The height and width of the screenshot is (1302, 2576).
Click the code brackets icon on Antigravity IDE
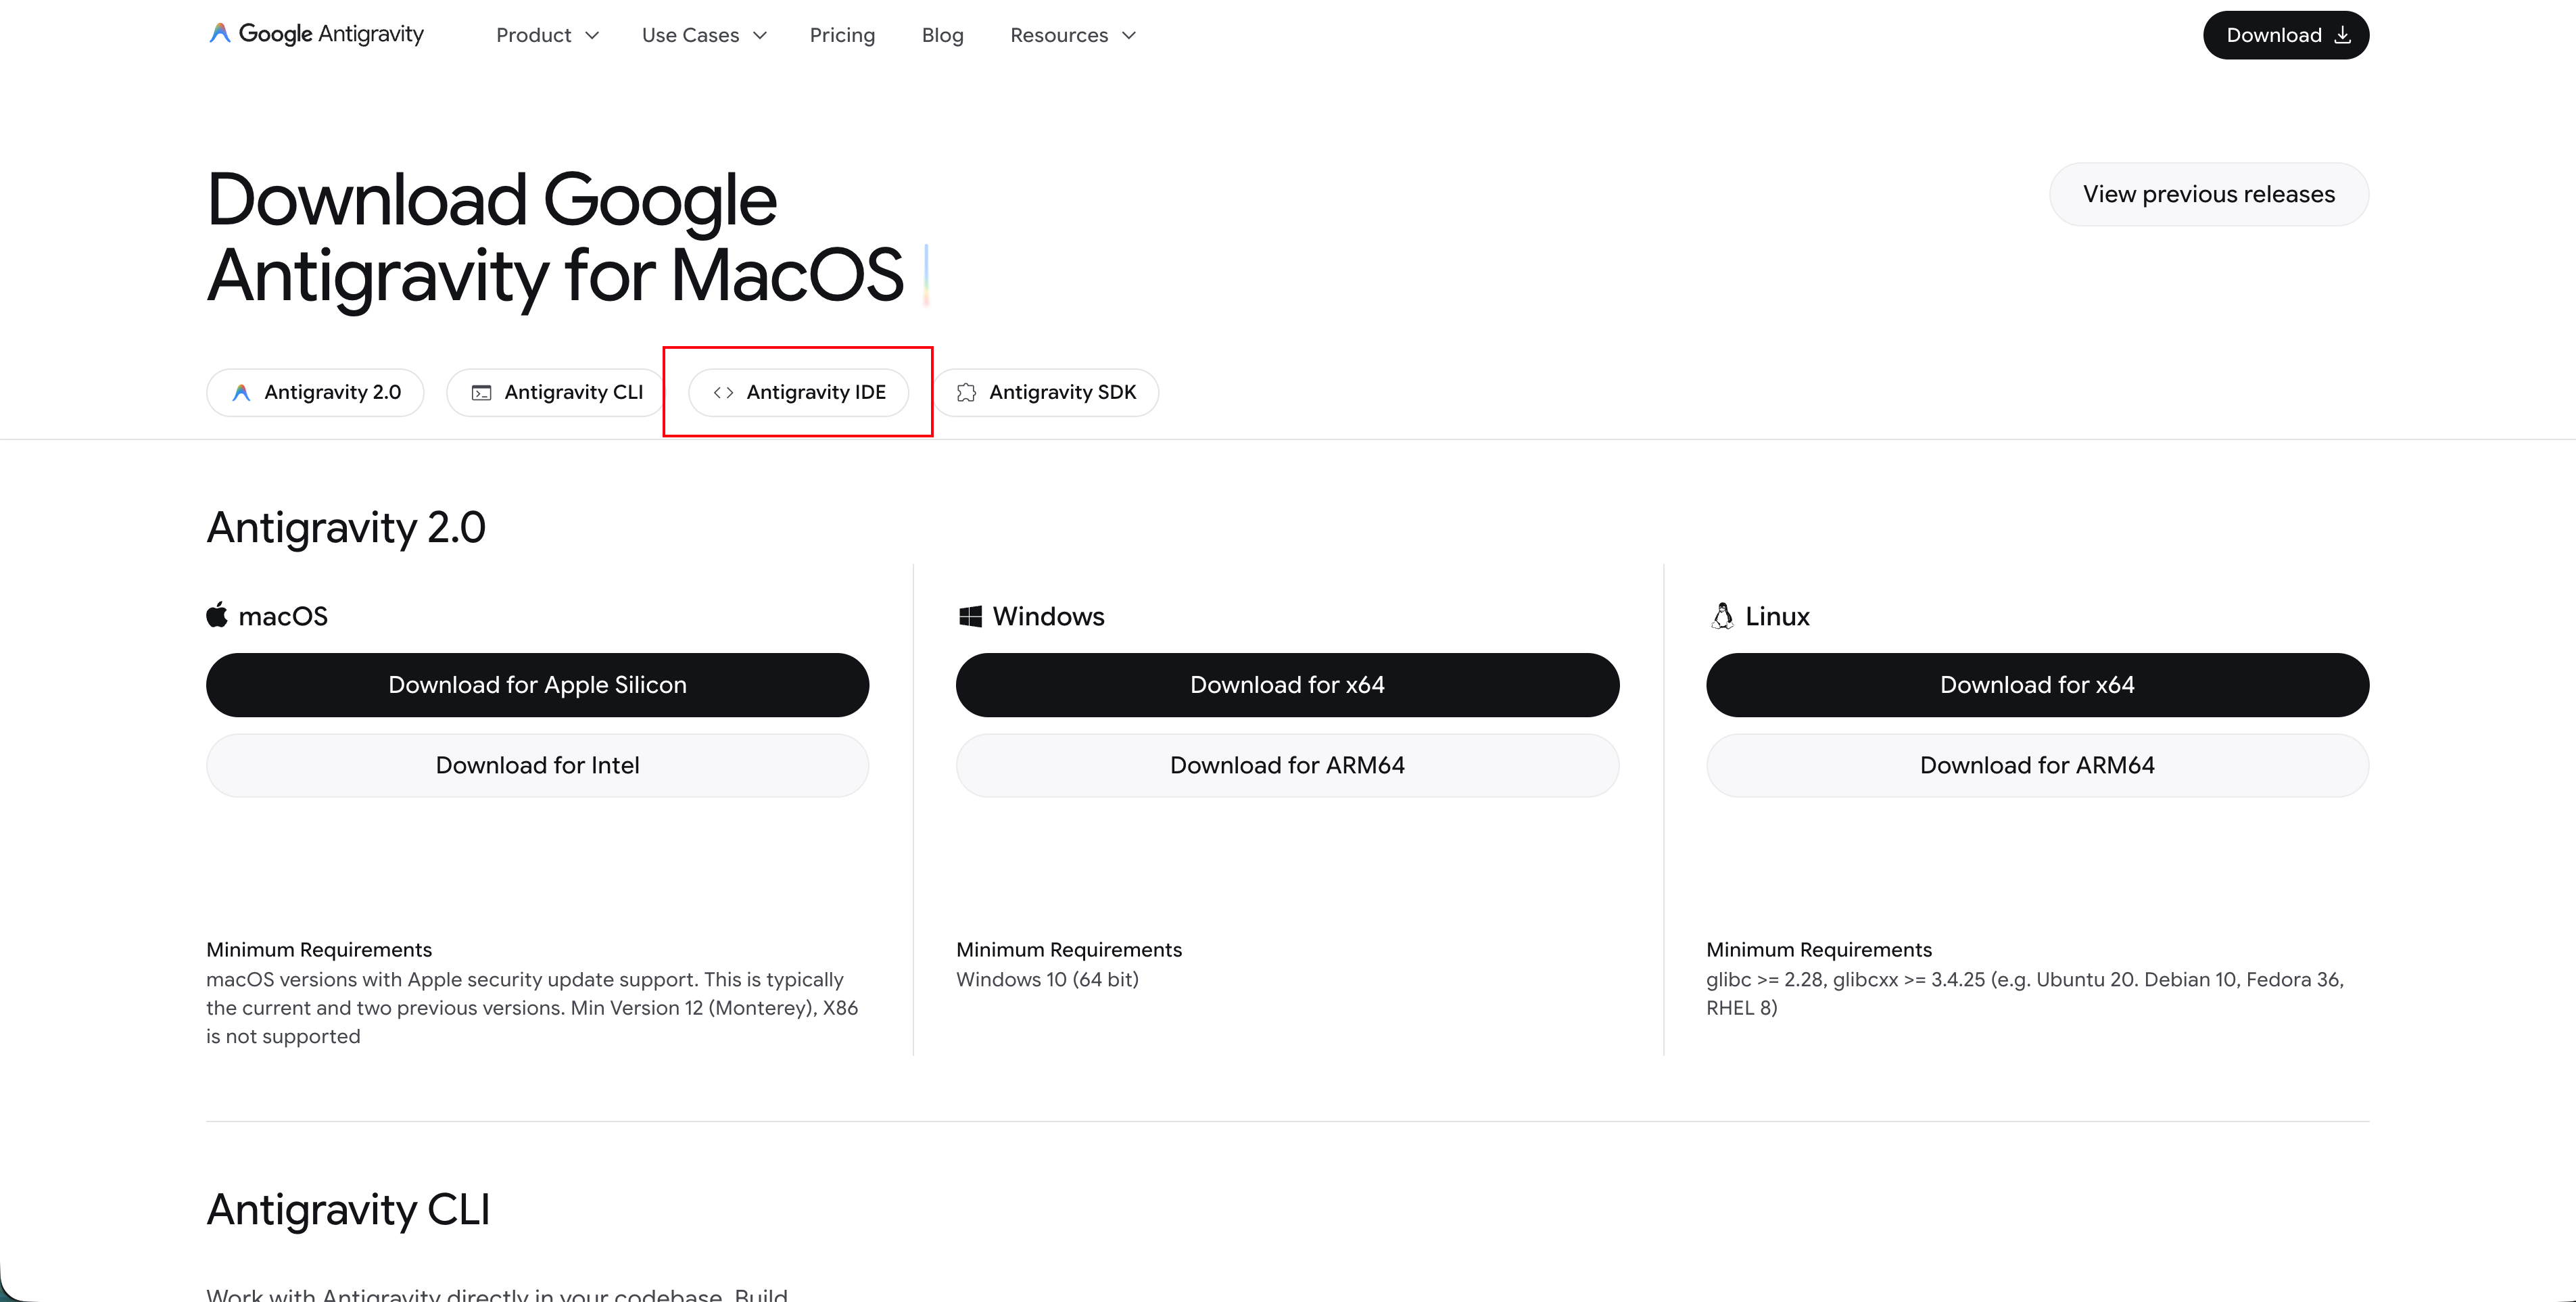[x=723, y=393]
